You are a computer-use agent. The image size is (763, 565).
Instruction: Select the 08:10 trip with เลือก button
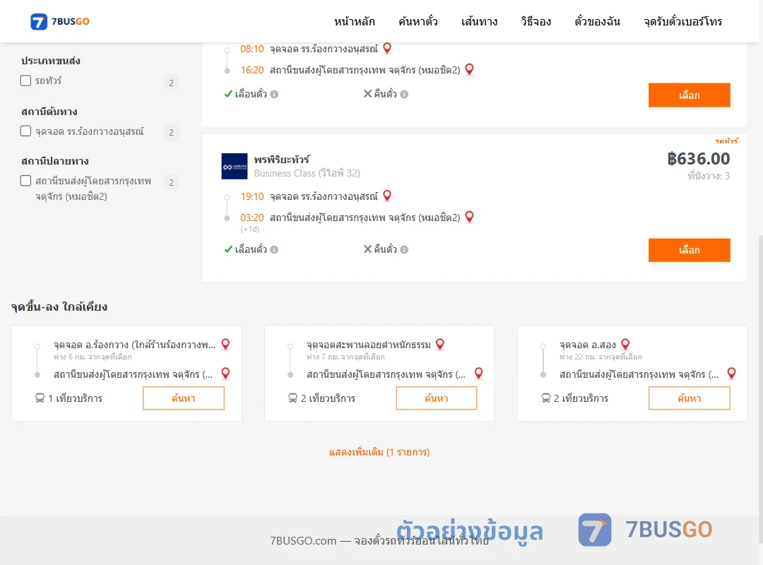coord(689,95)
